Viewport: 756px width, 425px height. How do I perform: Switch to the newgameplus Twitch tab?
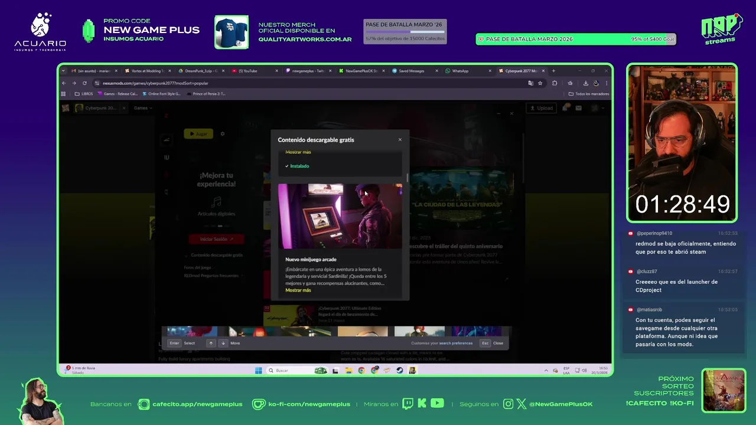coord(308,71)
